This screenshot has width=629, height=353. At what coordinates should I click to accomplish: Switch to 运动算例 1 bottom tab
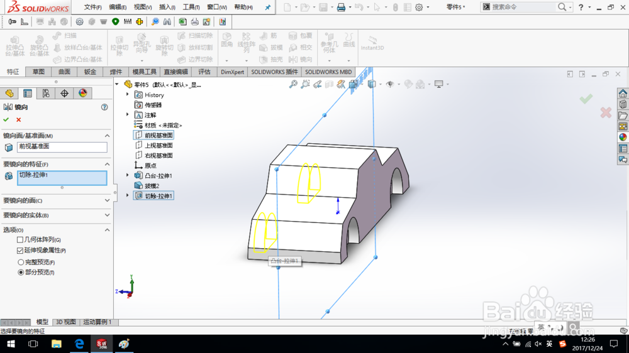click(x=97, y=322)
